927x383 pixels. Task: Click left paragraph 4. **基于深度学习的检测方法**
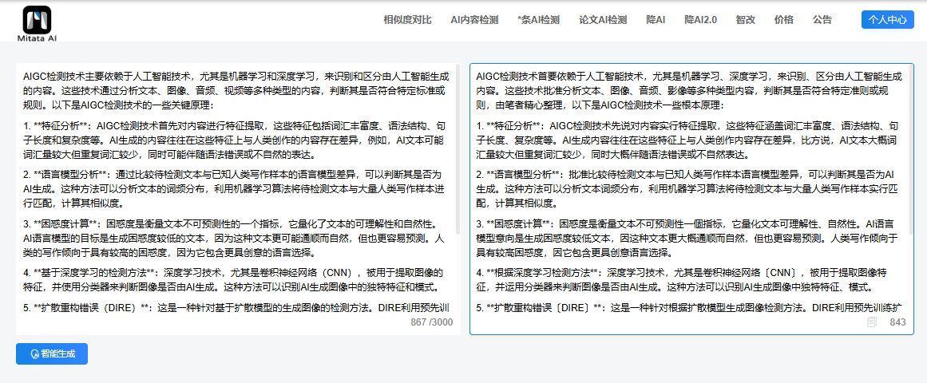(x=235, y=280)
